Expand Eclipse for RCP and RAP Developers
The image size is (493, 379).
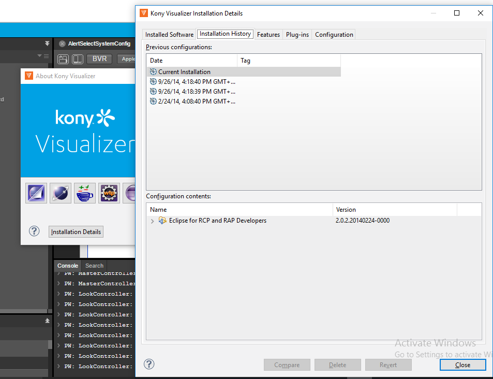pyautogui.click(x=152, y=221)
